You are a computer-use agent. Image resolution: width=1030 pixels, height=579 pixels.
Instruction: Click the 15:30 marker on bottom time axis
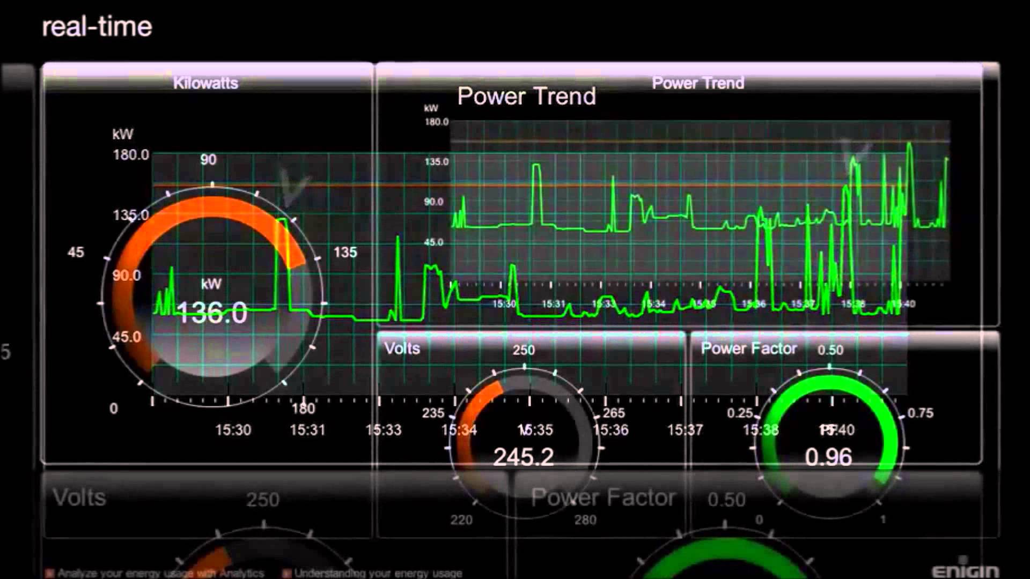point(233,430)
